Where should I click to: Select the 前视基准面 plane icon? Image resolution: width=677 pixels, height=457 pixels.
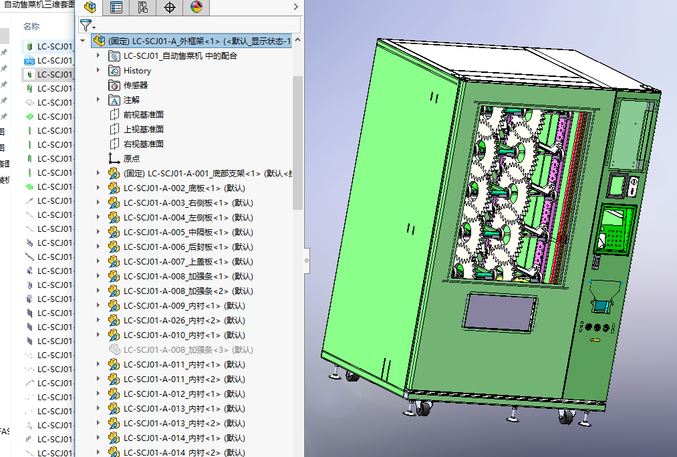coord(114,115)
